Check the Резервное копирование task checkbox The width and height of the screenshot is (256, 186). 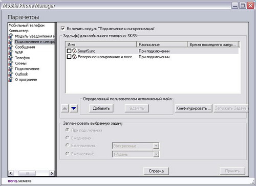click(69, 57)
